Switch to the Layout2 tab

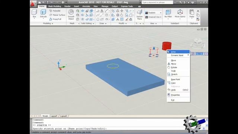[x=64, y=116]
